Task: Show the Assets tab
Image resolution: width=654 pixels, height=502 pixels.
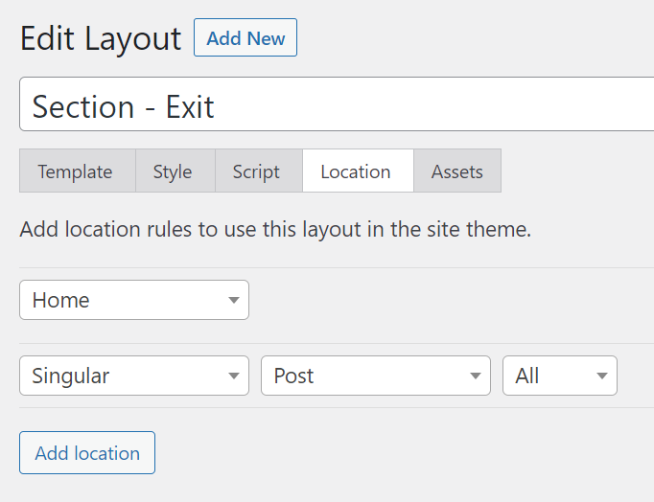Action: [x=456, y=171]
